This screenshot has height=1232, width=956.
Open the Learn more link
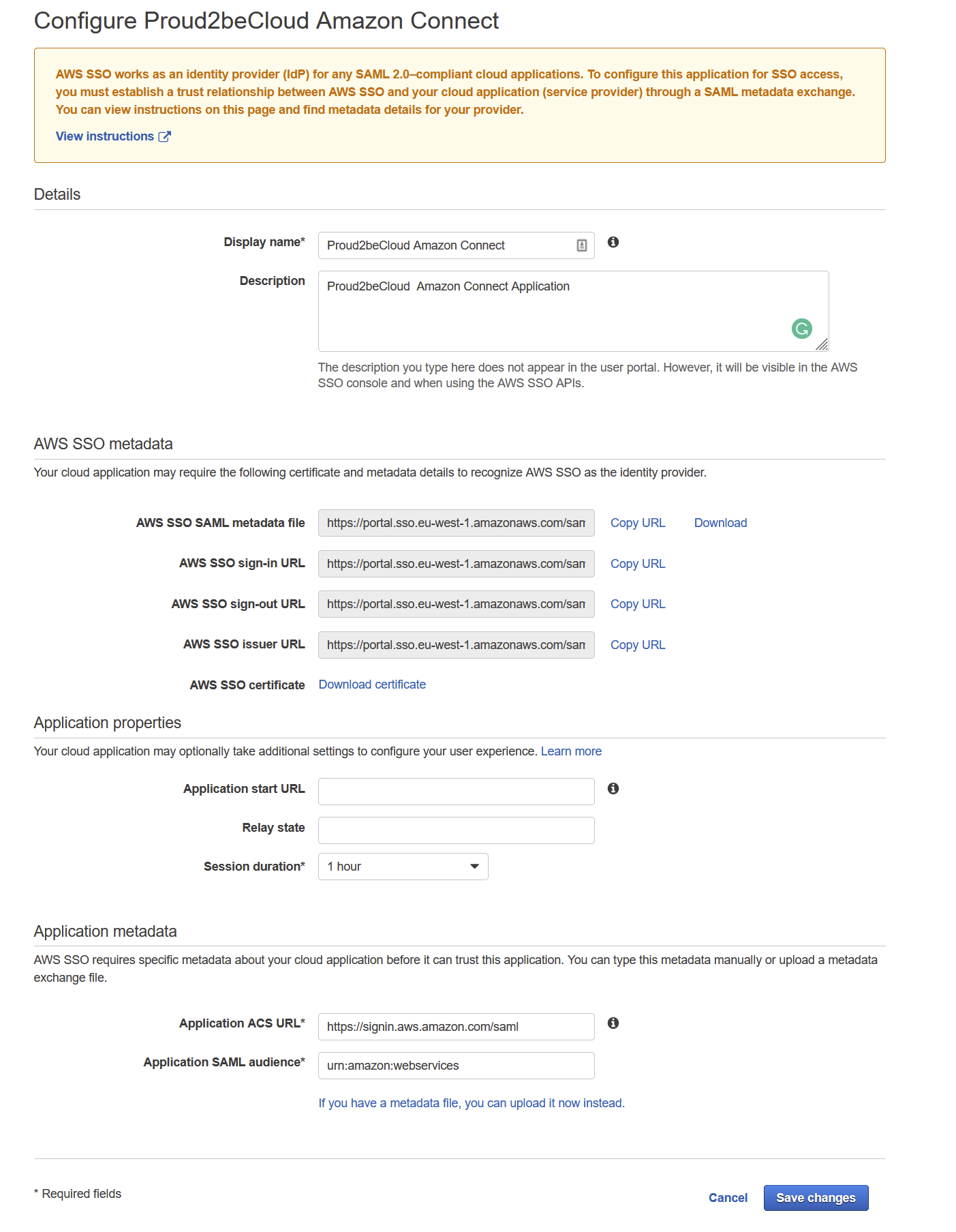click(571, 751)
